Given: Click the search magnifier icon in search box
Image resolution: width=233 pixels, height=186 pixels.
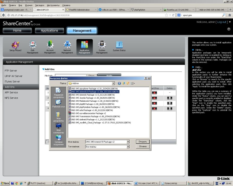Looking at the screenshot, I should (224, 15).
